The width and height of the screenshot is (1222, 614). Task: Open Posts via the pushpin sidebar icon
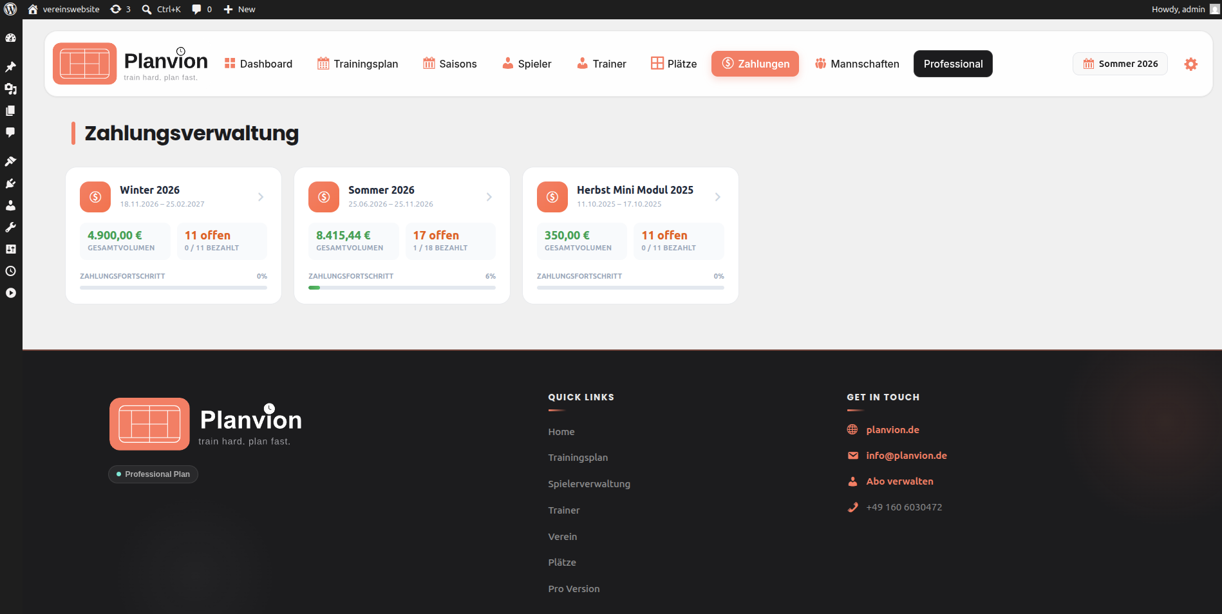(10, 67)
